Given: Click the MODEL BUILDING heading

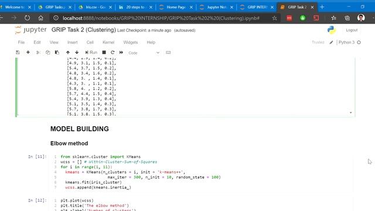Looking at the screenshot, I should (80, 129).
